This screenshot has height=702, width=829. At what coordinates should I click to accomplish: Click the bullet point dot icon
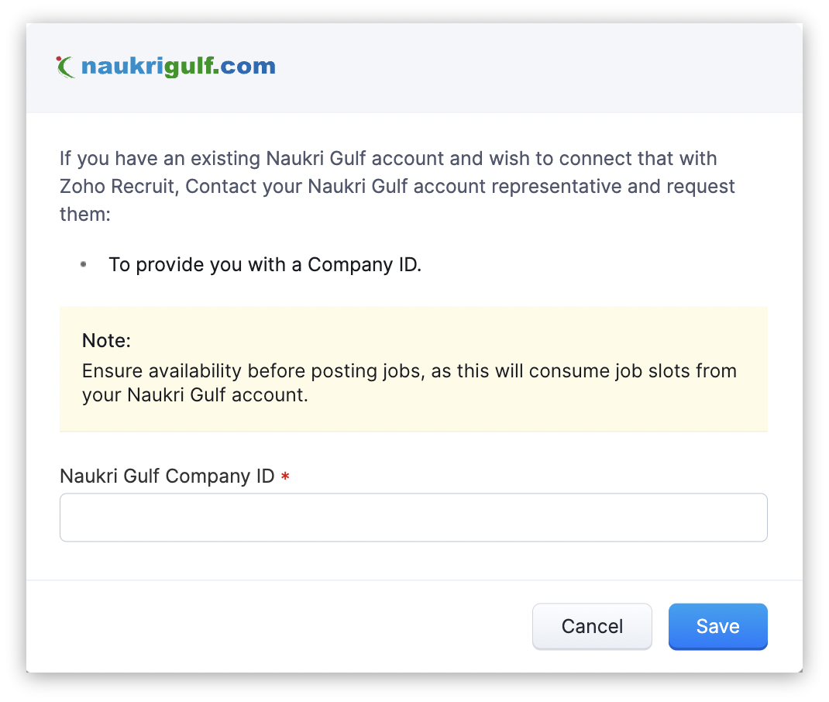[83, 264]
